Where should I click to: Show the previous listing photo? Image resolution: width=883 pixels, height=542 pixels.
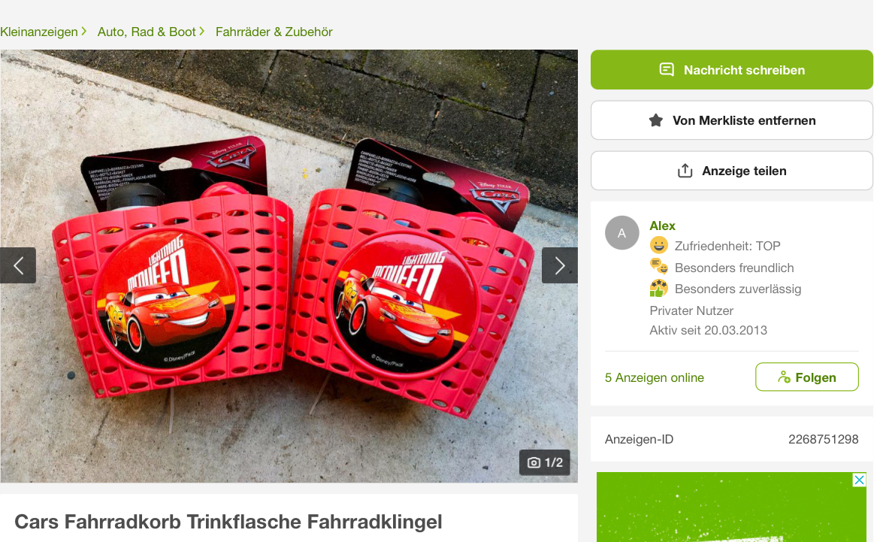(18, 265)
